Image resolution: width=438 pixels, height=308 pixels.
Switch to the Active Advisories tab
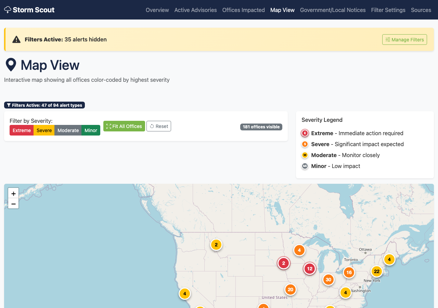click(x=195, y=10)
